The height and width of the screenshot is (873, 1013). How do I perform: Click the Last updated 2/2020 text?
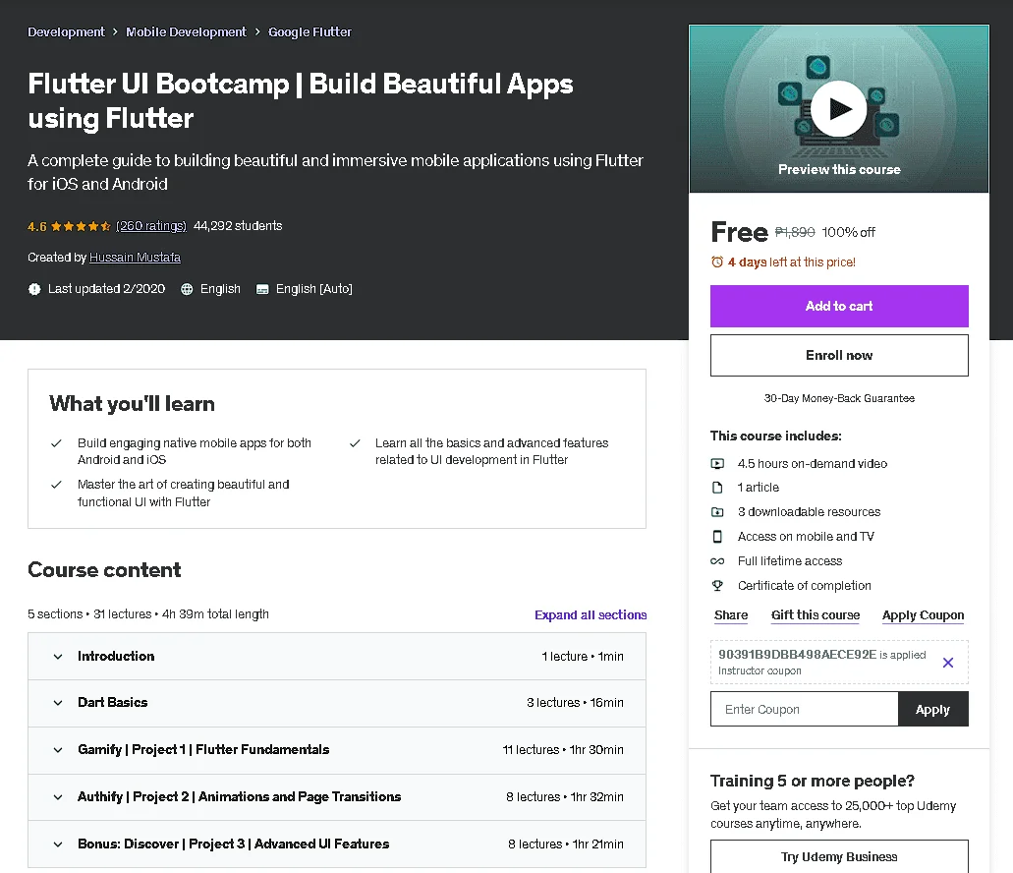tap(106, 289)
